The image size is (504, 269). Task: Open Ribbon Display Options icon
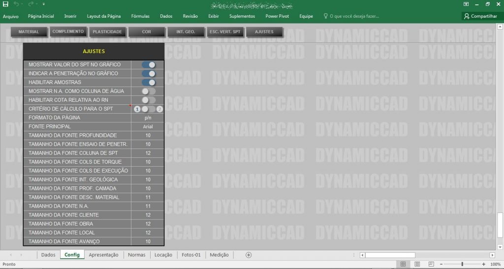point(466,4)
